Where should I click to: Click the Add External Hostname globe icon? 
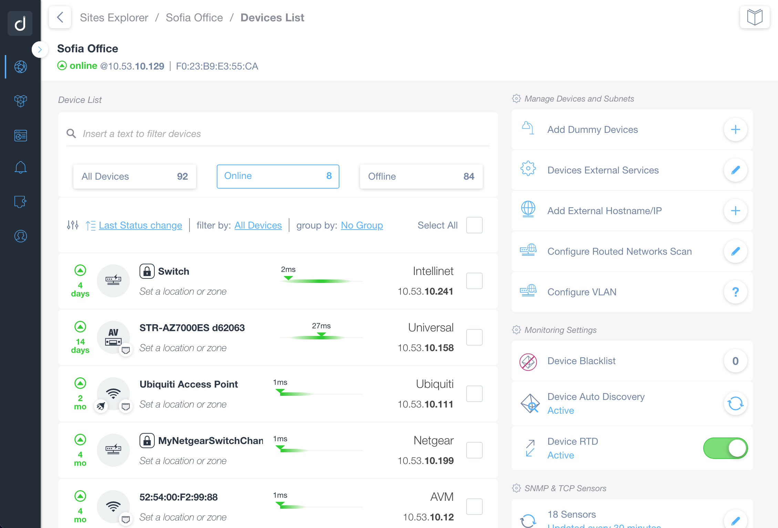click(x=528, y=209)
